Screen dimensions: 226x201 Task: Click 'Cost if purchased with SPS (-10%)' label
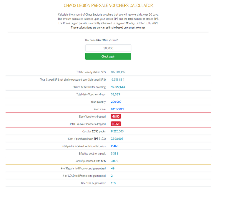(87, 139)
